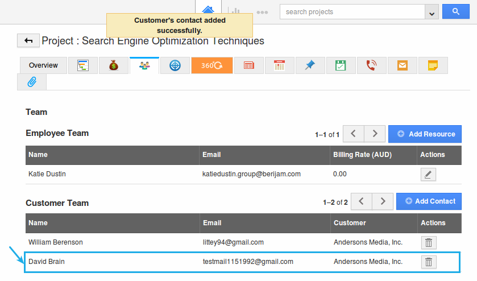Open the money bag budget tab
Screen dimensions: 477x281
114,65
